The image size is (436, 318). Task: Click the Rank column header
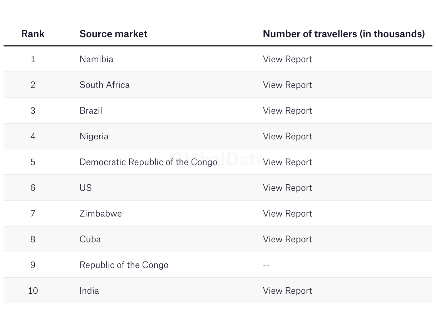pyautogui.click(x=33, y=34)
